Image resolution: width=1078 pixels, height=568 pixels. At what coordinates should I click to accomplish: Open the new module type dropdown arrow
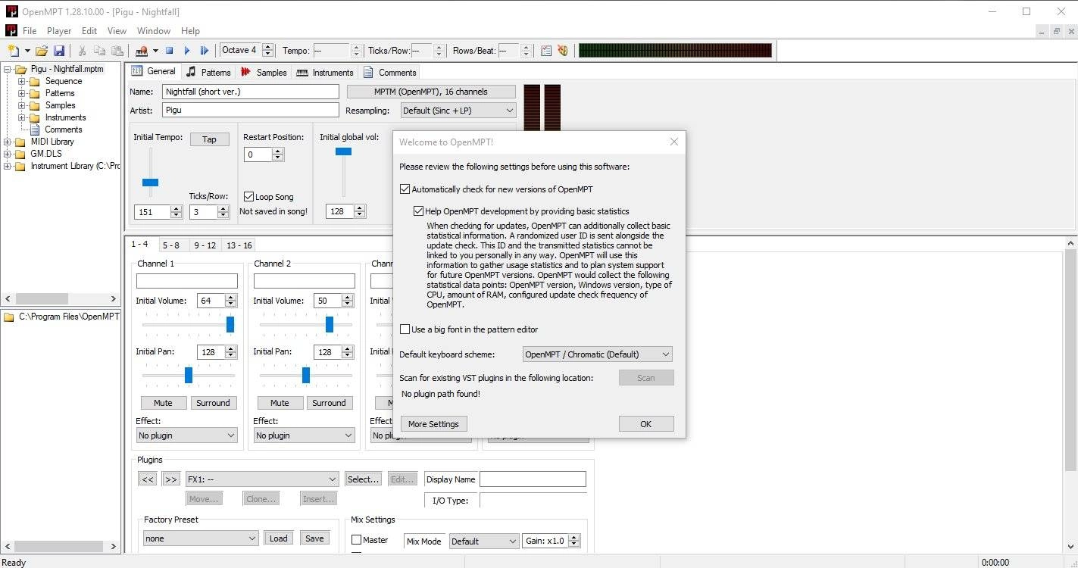click(x=27, y=51)
